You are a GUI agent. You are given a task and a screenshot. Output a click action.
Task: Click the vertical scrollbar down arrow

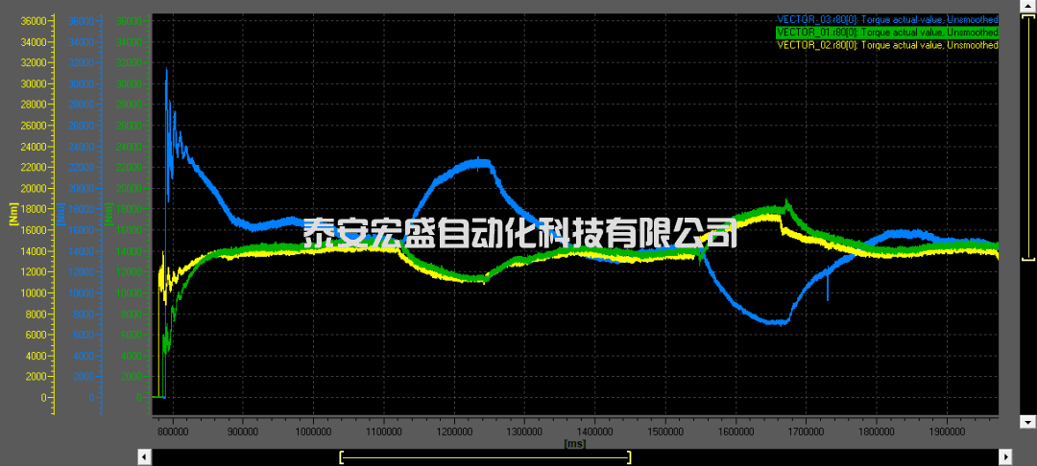pos(1026,422)
